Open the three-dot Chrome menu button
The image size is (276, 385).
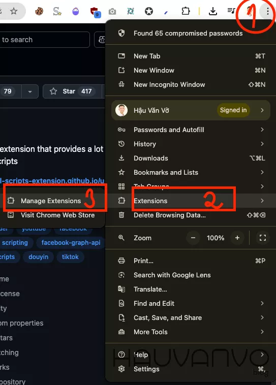pos(267,11)
